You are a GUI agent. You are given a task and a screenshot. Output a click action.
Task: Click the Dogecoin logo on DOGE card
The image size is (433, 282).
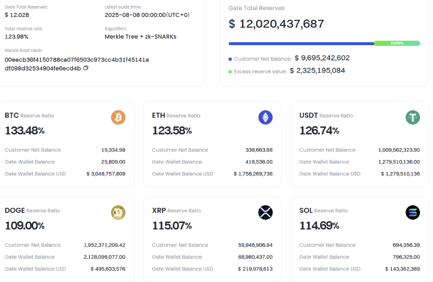point(118,212)
